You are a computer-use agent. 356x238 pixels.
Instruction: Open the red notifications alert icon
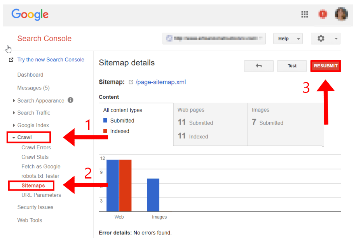tap(323, 14)
